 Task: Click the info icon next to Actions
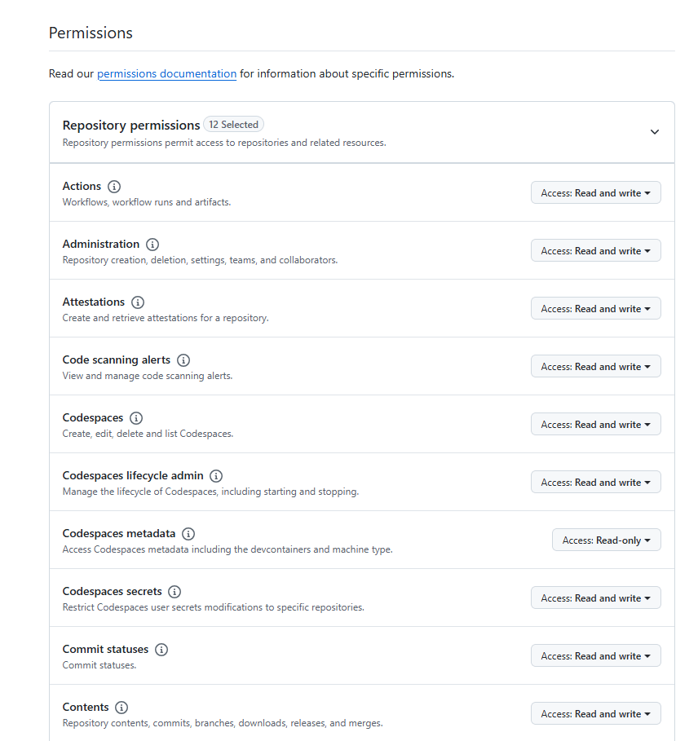pyautogui.click(x=114, y=187)
